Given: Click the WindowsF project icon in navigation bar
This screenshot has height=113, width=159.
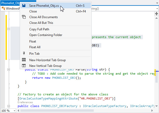Looking at the screenshot, I should tap(3, 9).
